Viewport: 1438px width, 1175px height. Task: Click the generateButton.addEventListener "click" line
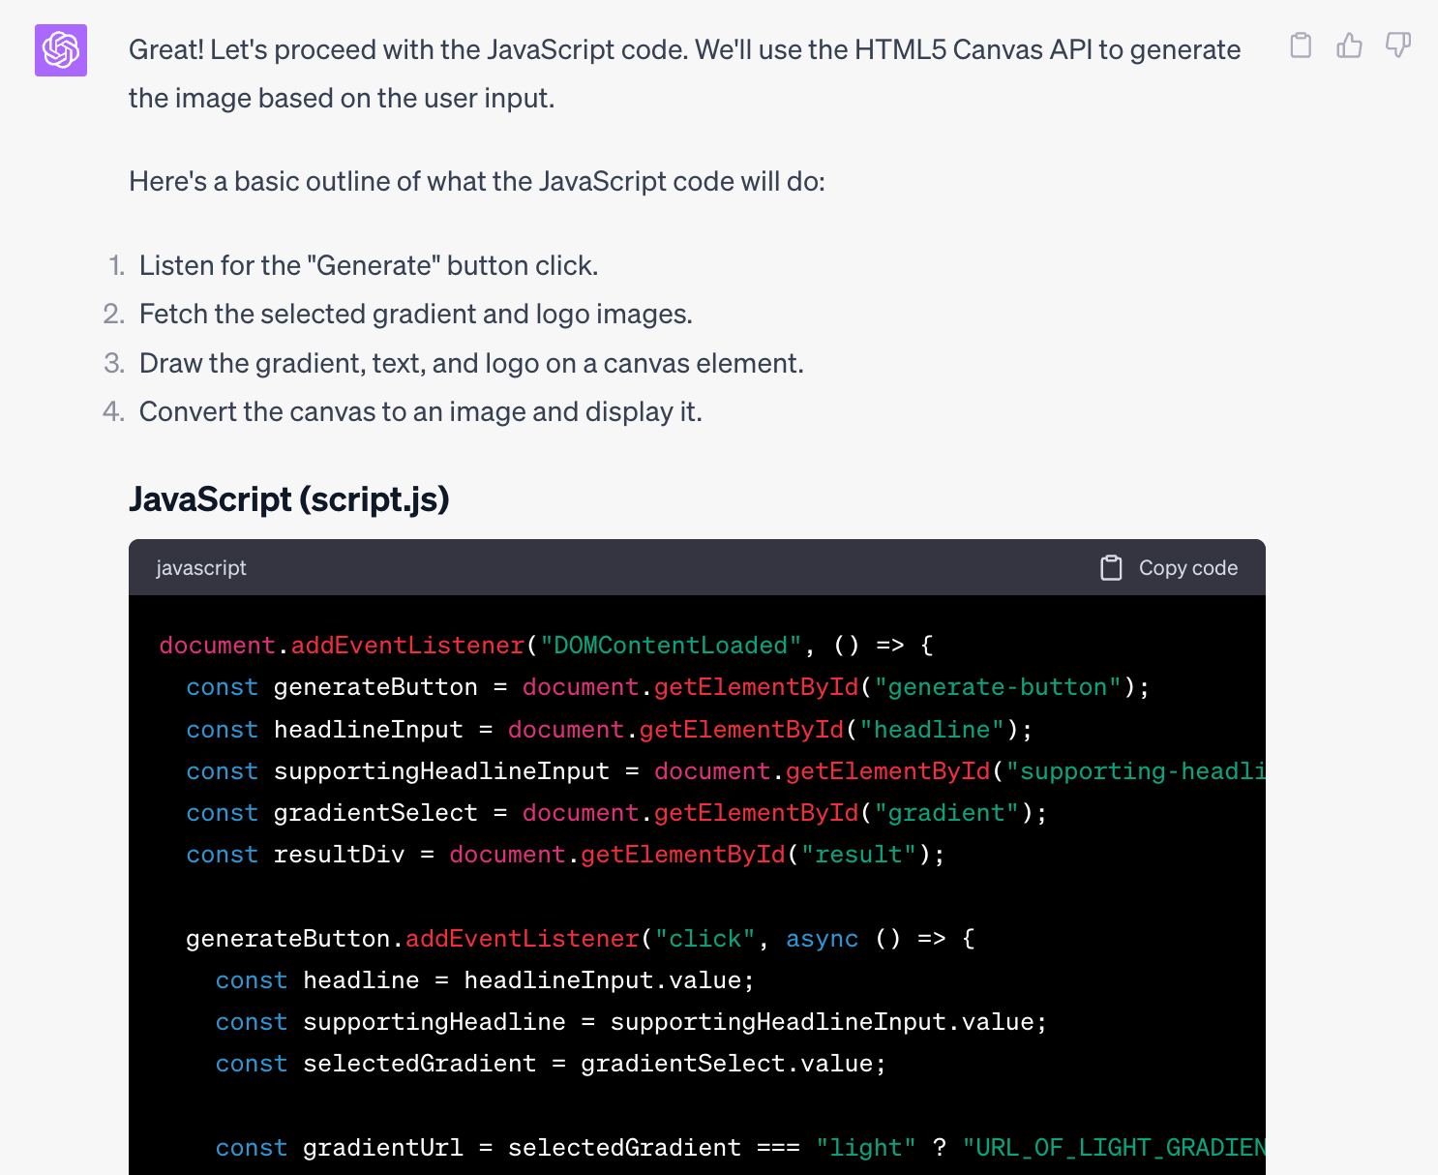pos(581,939)
